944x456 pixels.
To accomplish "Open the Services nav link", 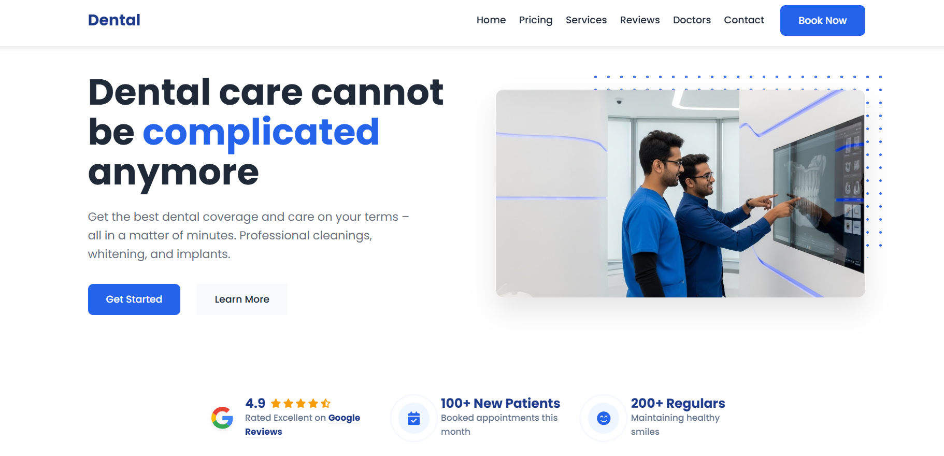I will point(586,20).
